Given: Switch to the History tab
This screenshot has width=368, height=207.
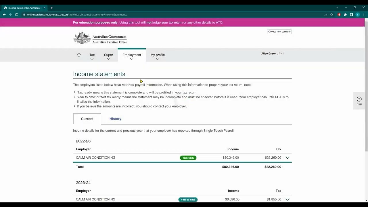Looking at the screenshot, I should click(x=115, y=119).
